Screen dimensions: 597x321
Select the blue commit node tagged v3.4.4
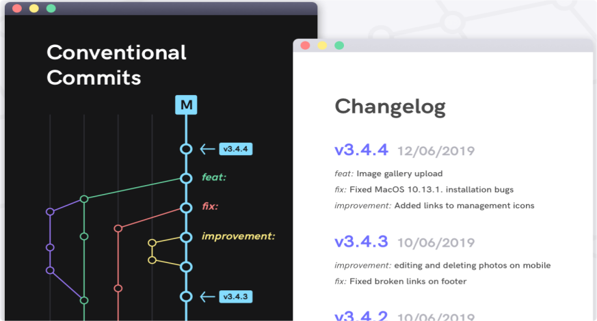coord(186,149)
